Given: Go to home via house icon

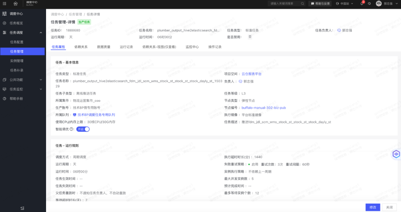Looking at the screenshot, I should (x=16, y=4).
